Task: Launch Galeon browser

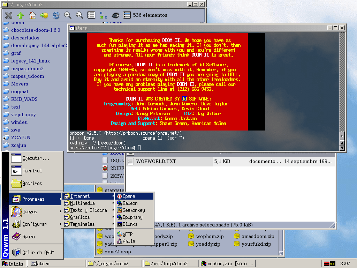Action: tap(135, 203)
